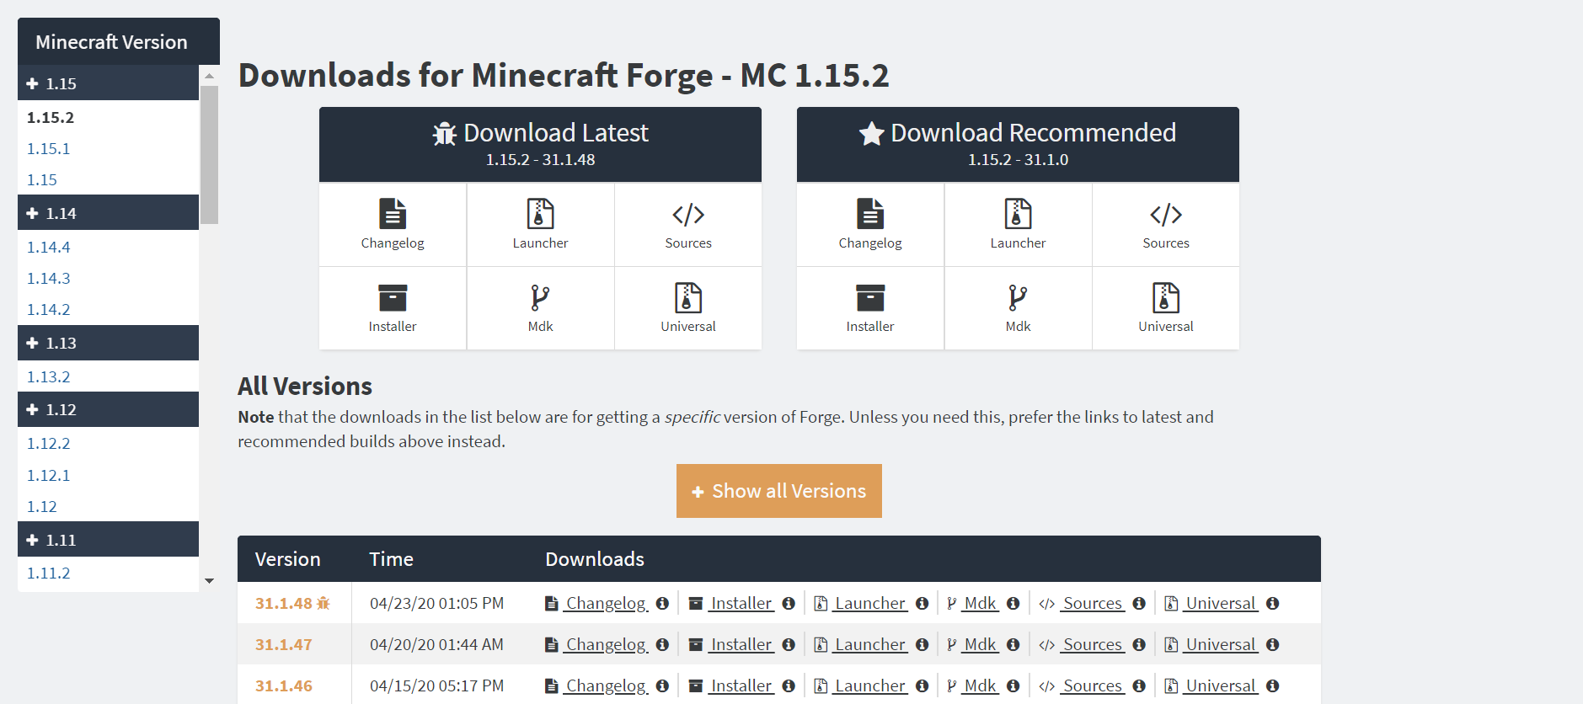
Task: Click info icon beside Installer in 31.1.48 row
Action: coord(789,603)
